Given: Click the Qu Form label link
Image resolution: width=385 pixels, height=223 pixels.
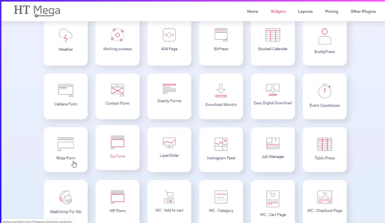Looking at the screenshot, I should (x=117, y=156).
